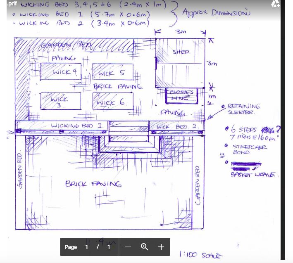293x263 pixels.
Task: Click the 'BASKET WEAVE.' note
Action: tap(254, 175)
